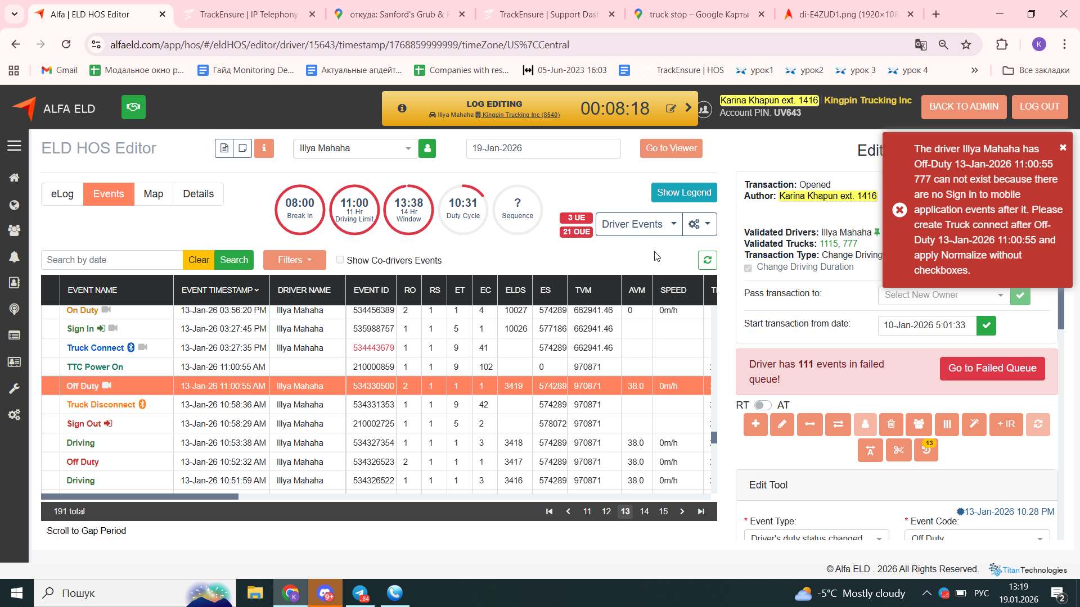Viewport: 1080px width, 607px height.
Task: Click the magic wand normalize tool
Action: [x=974, y=424]
